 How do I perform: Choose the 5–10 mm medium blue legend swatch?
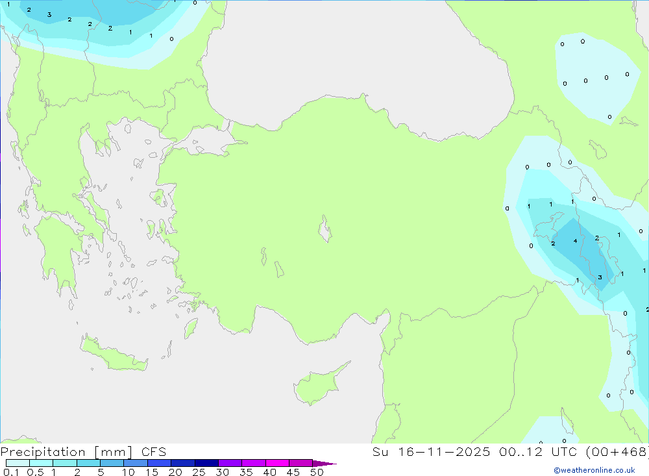pos(112,463)
